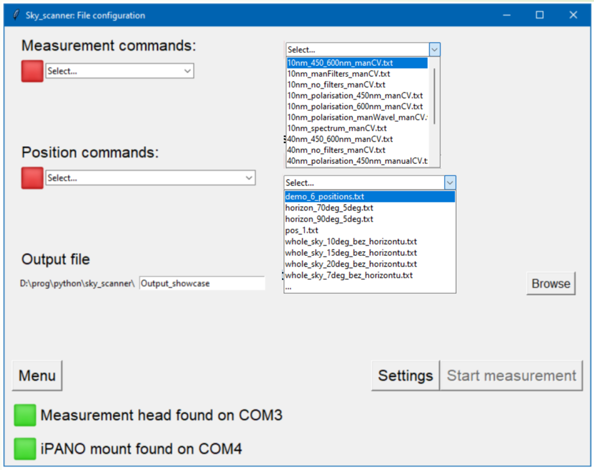Choose 10nm_spectrum_manCV.txt entry
594x470 pixels.
(337, 128)
